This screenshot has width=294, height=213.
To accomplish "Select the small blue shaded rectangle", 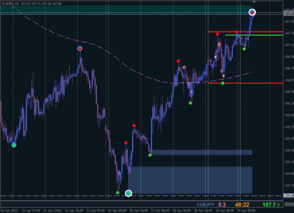I will click(x=201, y=152).
